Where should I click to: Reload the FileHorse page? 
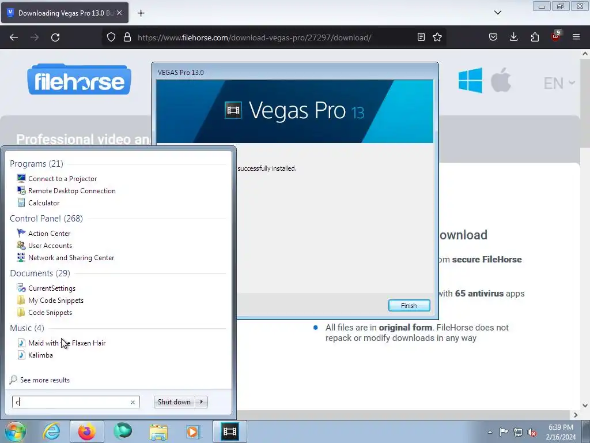point(55,37)
